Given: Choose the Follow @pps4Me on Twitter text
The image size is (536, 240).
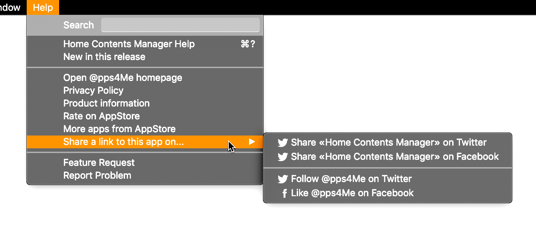Looking at the screenshot, I should pos(351,179).
